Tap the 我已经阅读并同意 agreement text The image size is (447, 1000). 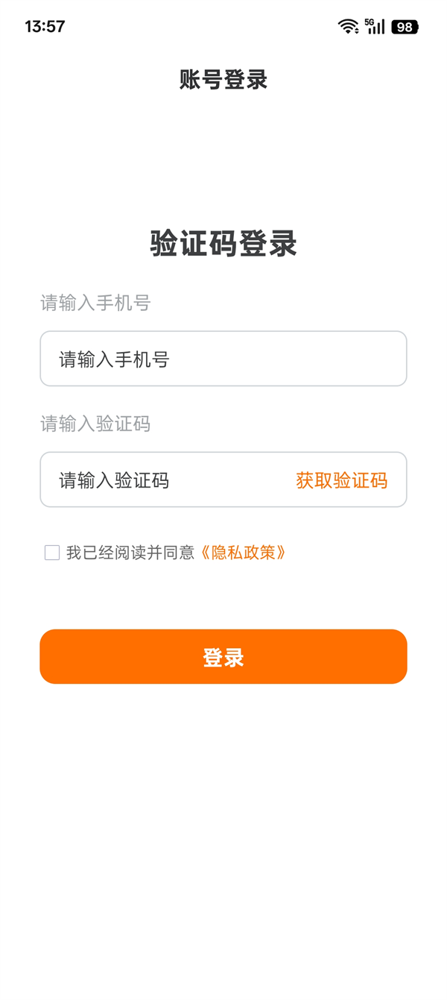pyautogui.click(x=130, y=553)
